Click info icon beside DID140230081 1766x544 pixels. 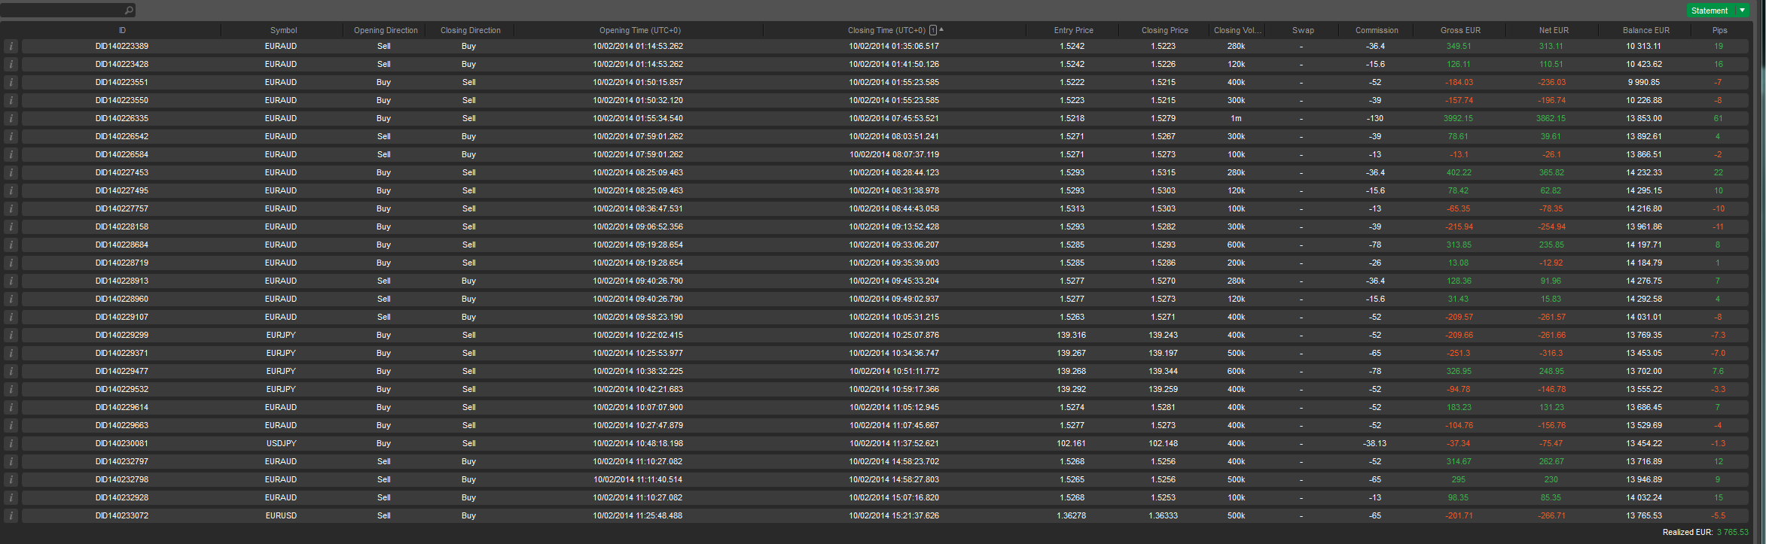pyautogui.click(x=11, y=444)
